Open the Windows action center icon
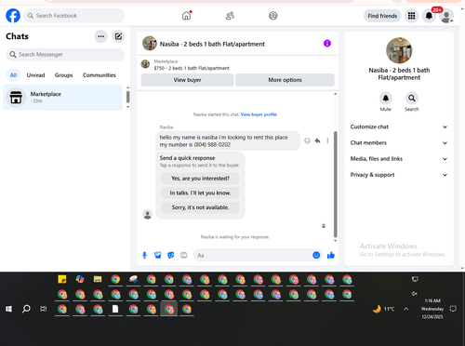The image size is (465, 346). pos(453,309)
